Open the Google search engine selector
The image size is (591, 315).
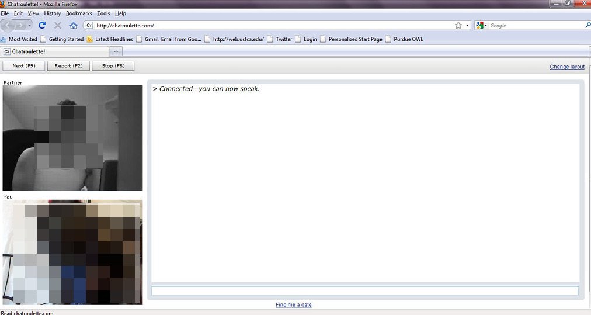481,25
